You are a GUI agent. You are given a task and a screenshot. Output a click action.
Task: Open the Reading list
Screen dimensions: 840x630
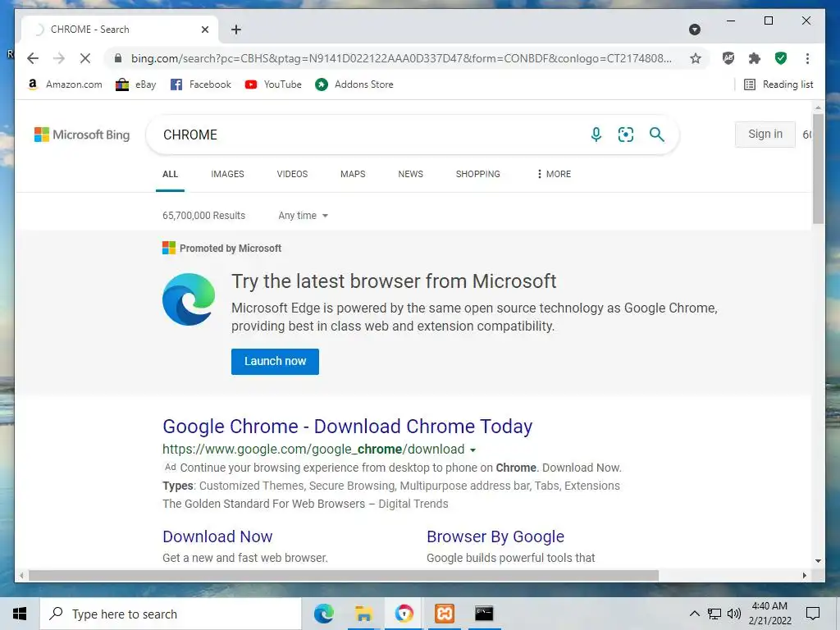point(779,84)
